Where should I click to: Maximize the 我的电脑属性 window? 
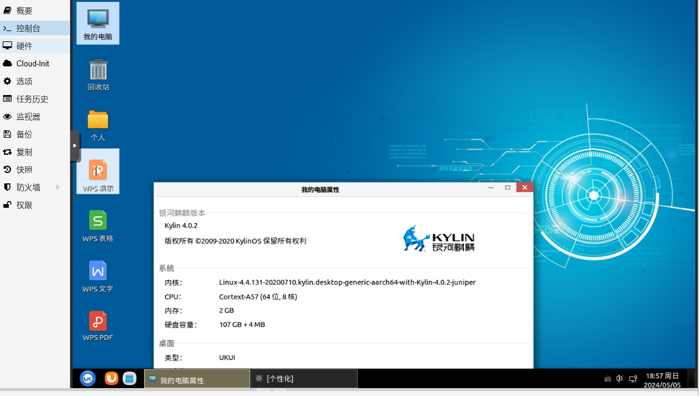click(507, 188)
